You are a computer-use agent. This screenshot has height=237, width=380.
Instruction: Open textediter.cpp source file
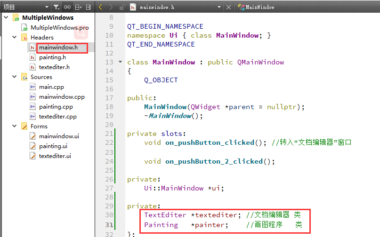(57, 117)
